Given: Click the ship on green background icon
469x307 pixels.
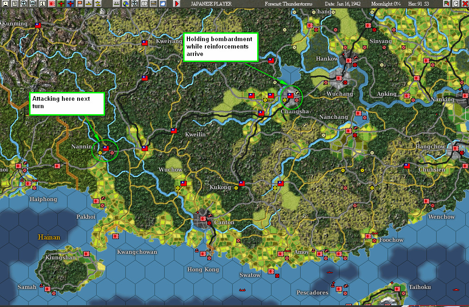Looking at the screenshot, I should point(117,4).
